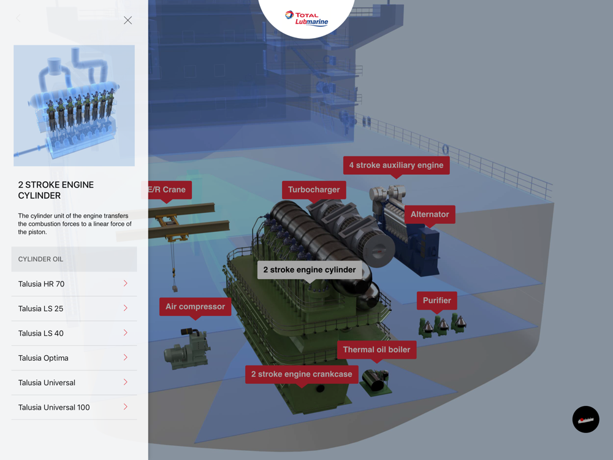This screenshot has width=613, height=460.
Task: Click the purifier units 3D model
Action: [442, 326]
